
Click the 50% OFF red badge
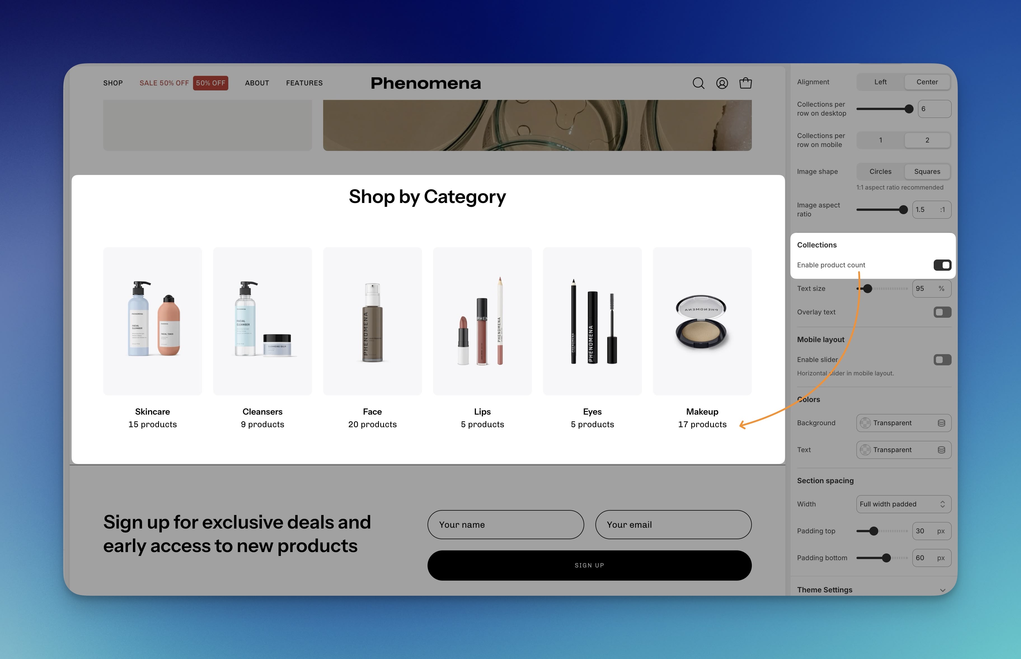(x=210, y=83)
